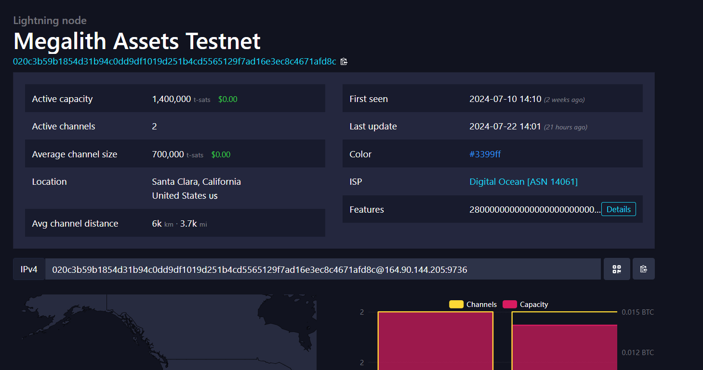Select the IPv4 tab label
703x370 pixels.
pos(29,269)
